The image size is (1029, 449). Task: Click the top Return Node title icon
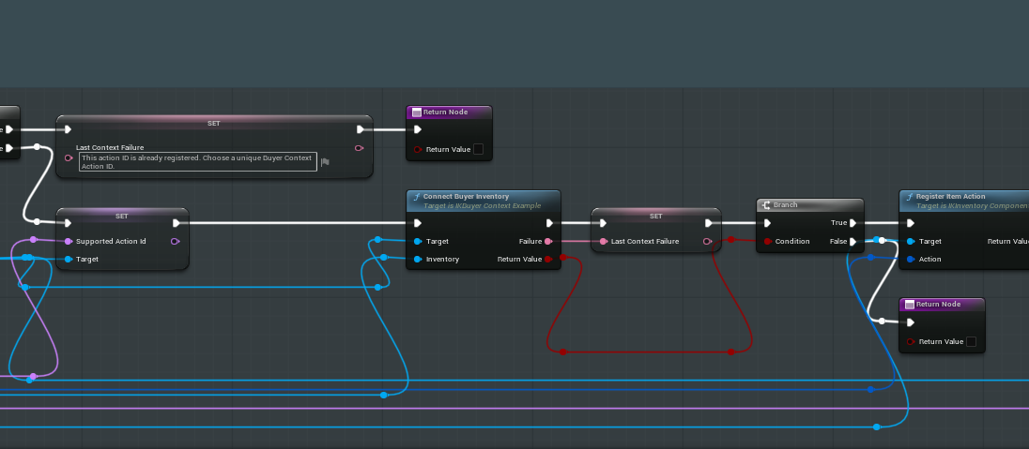(x=416, y=112)
